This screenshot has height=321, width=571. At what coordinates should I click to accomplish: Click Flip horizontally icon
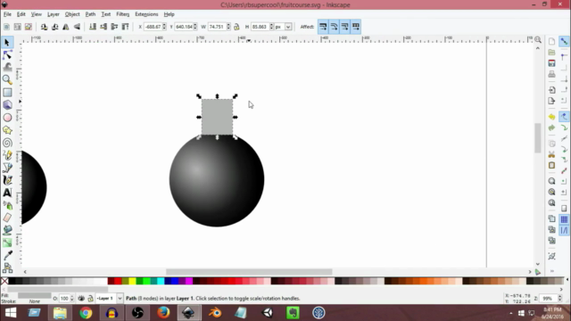tap(66, 27)
